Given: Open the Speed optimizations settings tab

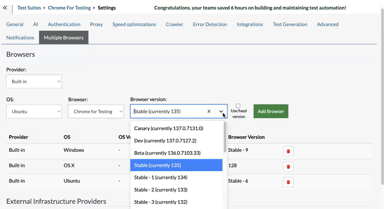Looking at the screenshot, I should pos(134,24).
